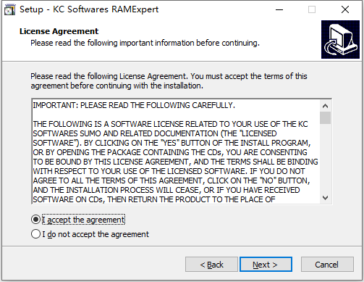Click the license scrollbar down arrow
Viewport: 364px width, 282px height.
(325, 198)
